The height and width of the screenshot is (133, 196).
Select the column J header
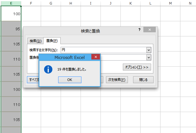pyautogui.click(x=110, y=3)
